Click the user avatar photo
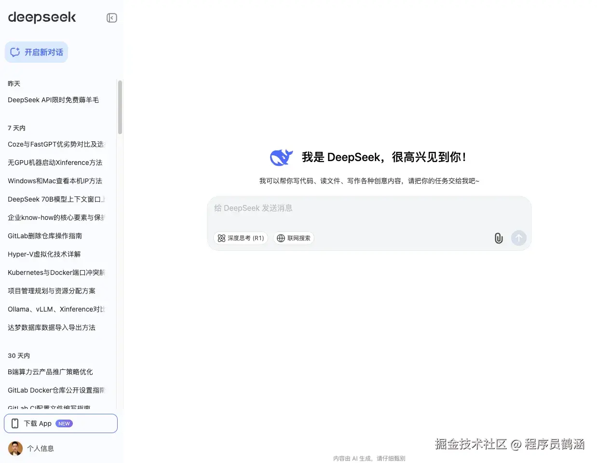This screenshot has width=597, height=463. point(15,449)
